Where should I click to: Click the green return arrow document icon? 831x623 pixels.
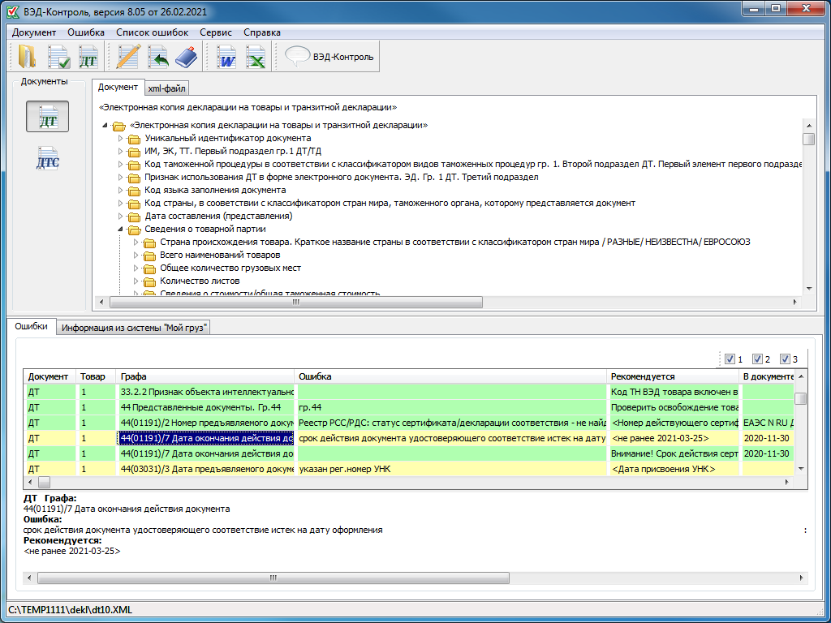157,57
